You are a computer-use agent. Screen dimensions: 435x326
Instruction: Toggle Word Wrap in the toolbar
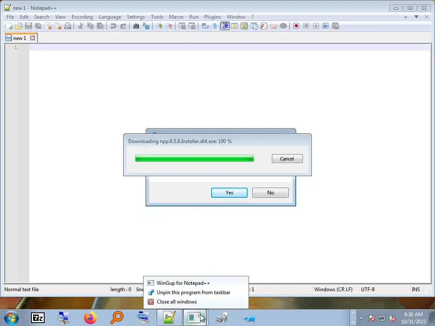pyautogui.click(x=205, y=26)
